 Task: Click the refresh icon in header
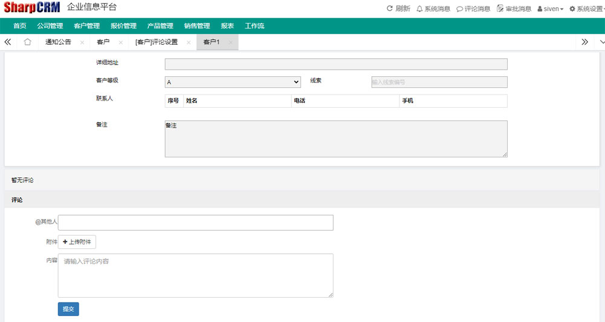390,8
